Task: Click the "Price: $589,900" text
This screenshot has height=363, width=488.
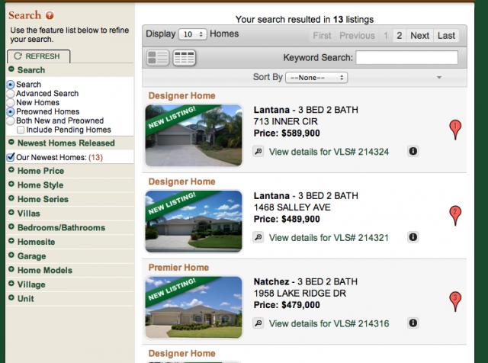Action: pos(287,133)
